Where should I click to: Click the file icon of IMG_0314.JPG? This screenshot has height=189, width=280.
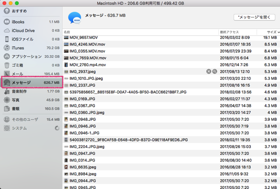coord(66,160)
